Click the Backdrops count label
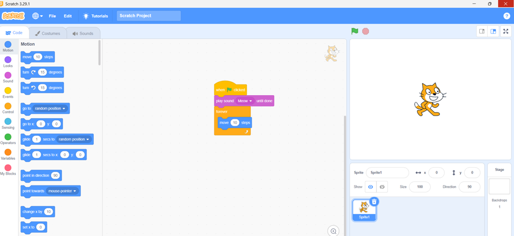 (x=499, y=200)
